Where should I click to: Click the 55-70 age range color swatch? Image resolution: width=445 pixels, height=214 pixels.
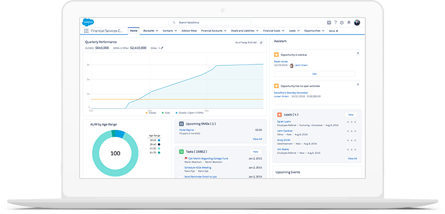pos(159,153)
